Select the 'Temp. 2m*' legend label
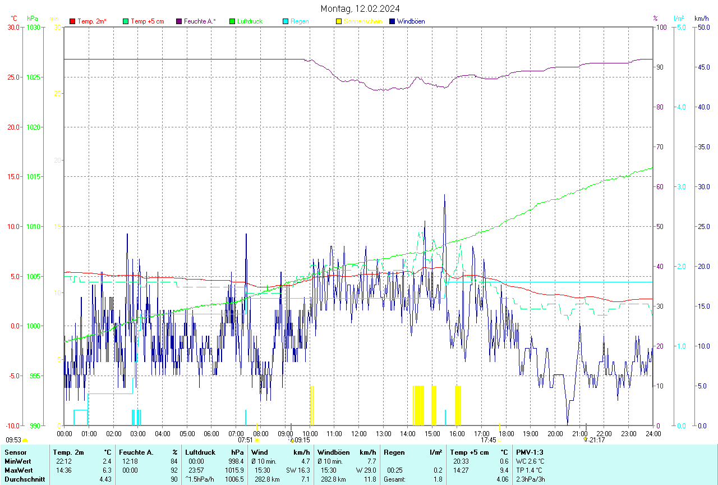The image size is (718, 485). tap(92, 21)
